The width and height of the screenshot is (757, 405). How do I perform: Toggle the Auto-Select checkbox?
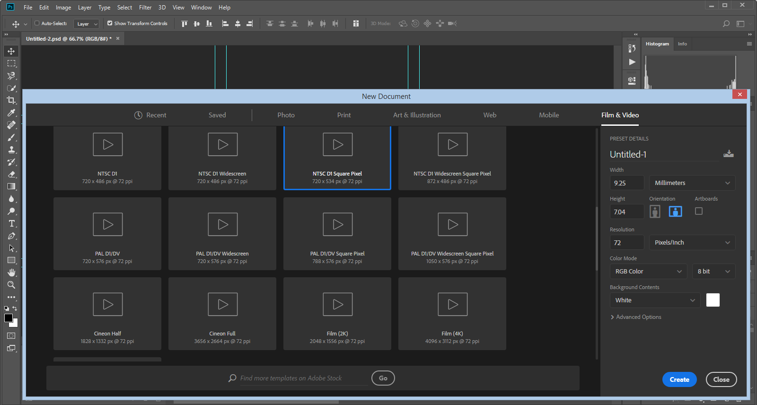(37, 23)
